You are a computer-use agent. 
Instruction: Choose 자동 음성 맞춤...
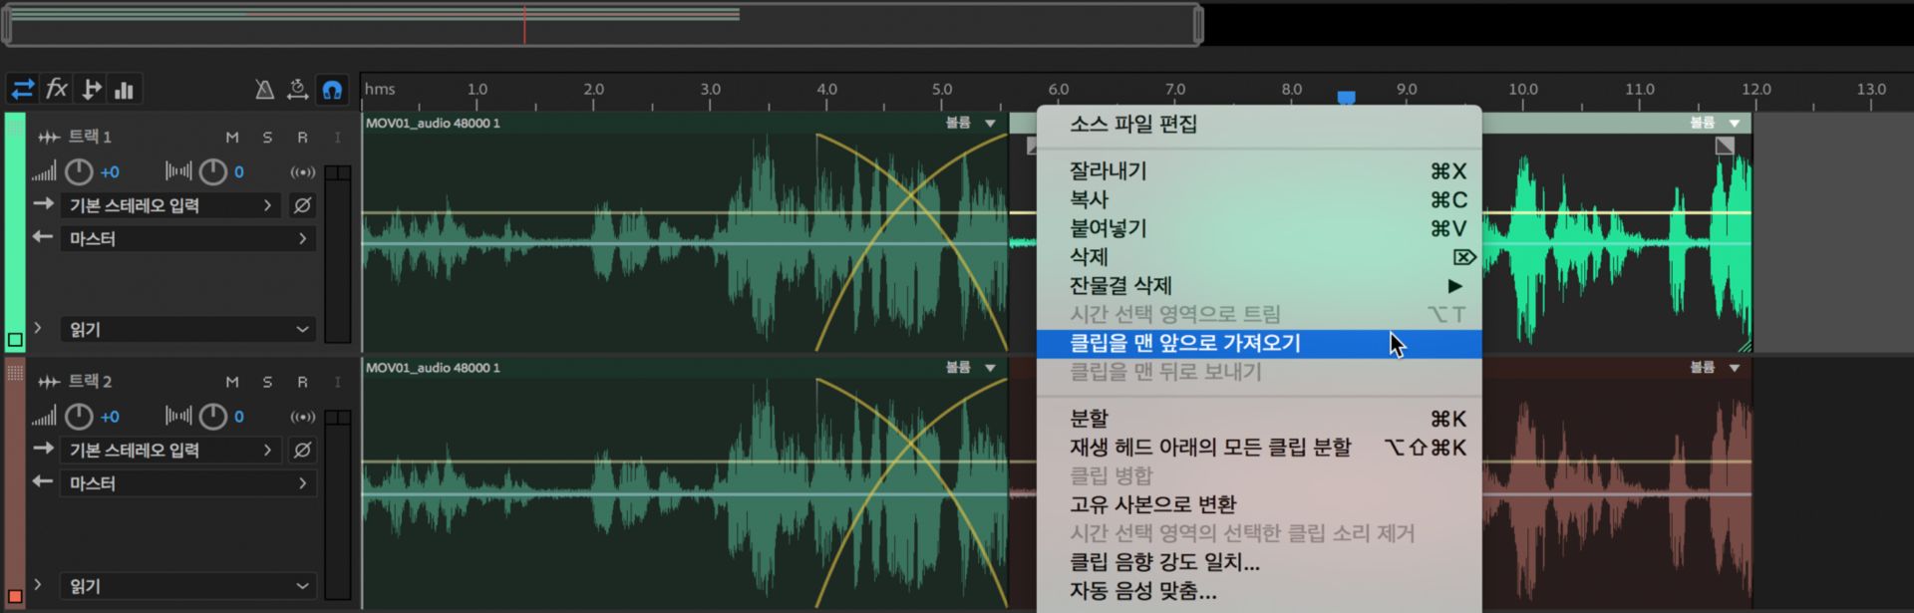pyautogui.click(x=1259, y=591)
